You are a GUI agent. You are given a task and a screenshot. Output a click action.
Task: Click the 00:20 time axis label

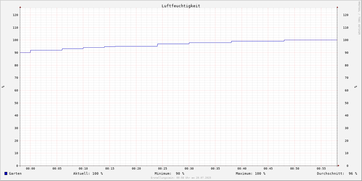(136, 168)
